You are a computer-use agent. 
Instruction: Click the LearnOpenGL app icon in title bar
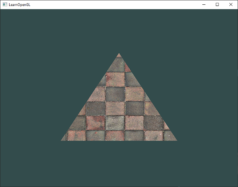pyautogui.click(x=5, y=4)
